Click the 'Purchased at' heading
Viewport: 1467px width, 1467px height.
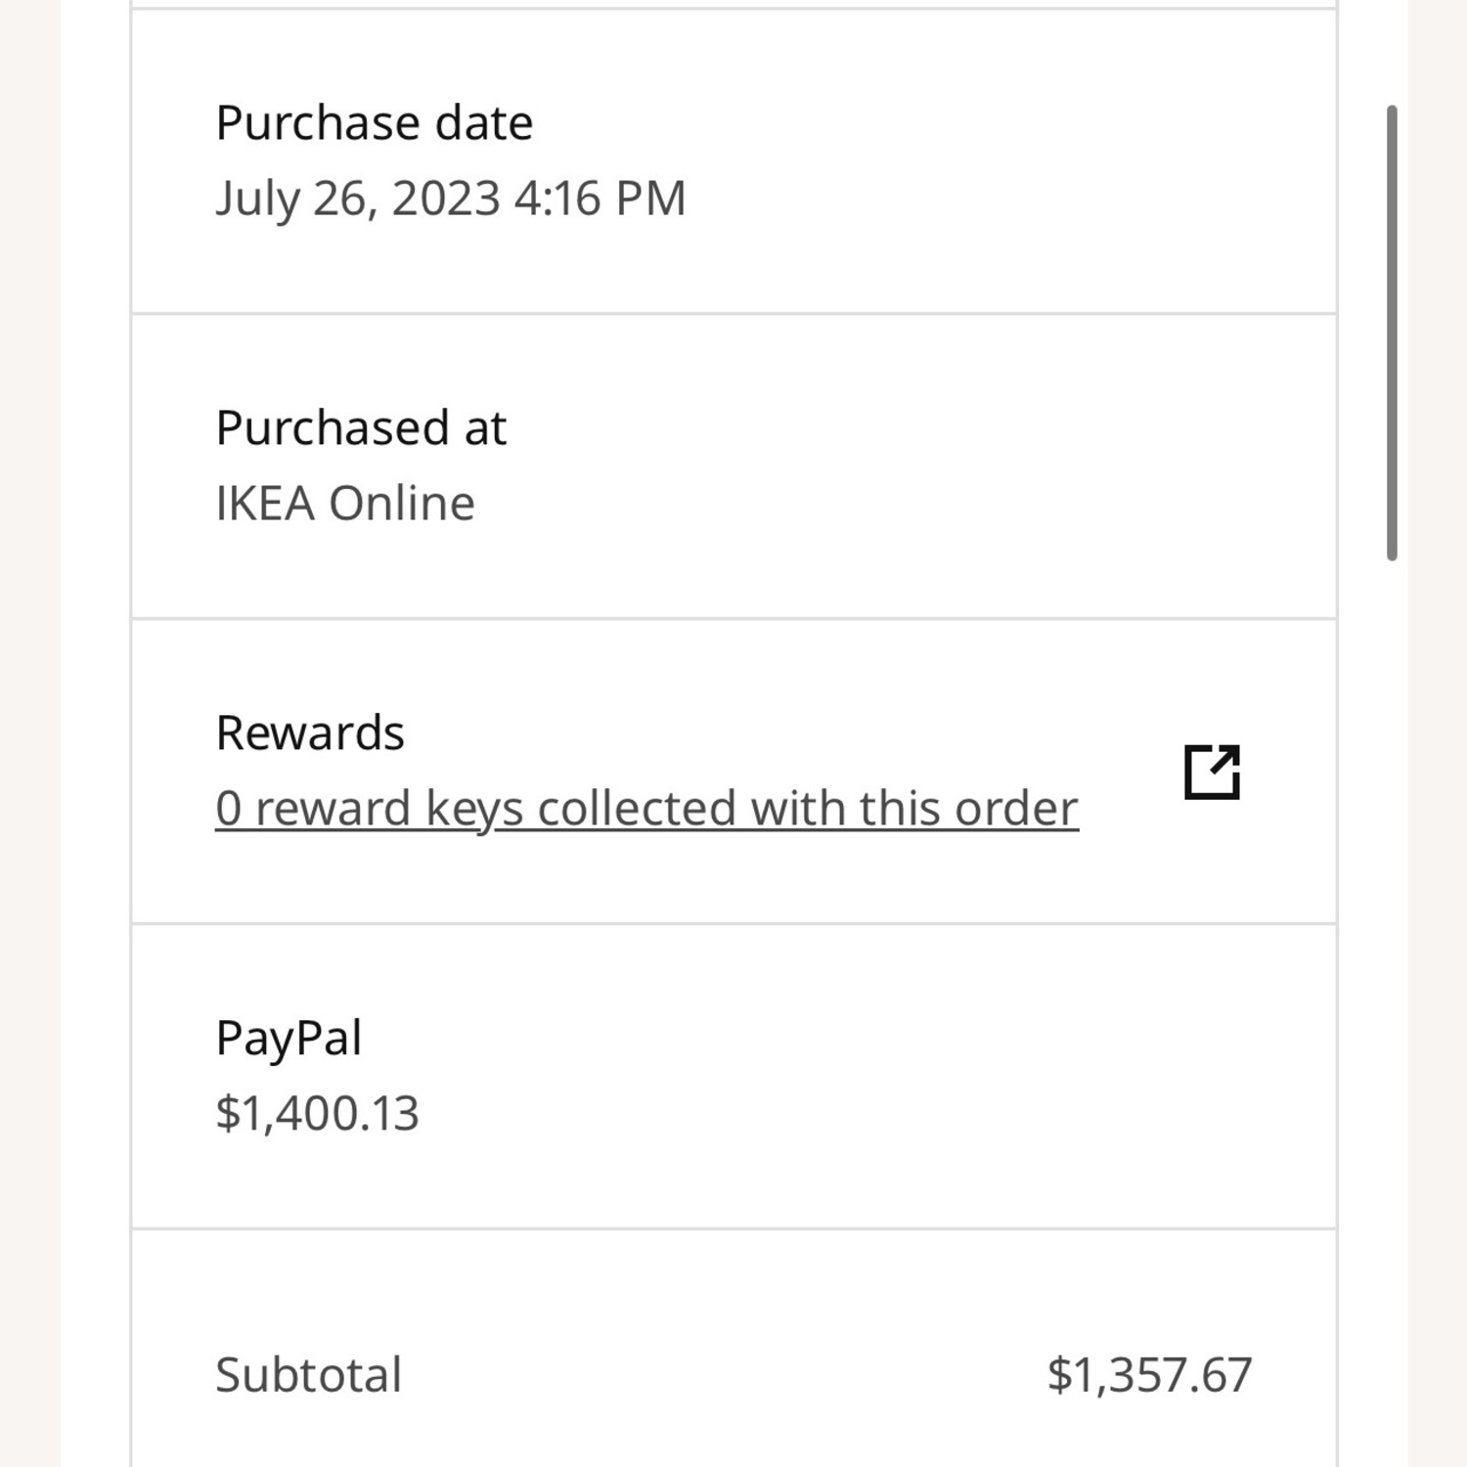click(x=361, y=428)
